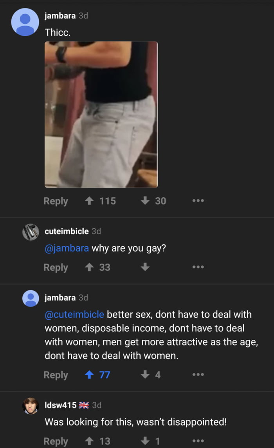Downvote cuteimbicle's comment
Screen dimensions: 274x448
click(x=145, y=267)
